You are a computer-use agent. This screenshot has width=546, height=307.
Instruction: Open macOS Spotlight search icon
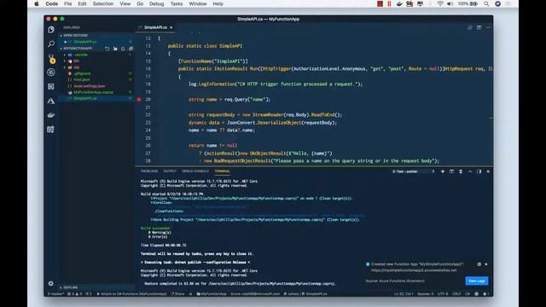pos(486,3)
